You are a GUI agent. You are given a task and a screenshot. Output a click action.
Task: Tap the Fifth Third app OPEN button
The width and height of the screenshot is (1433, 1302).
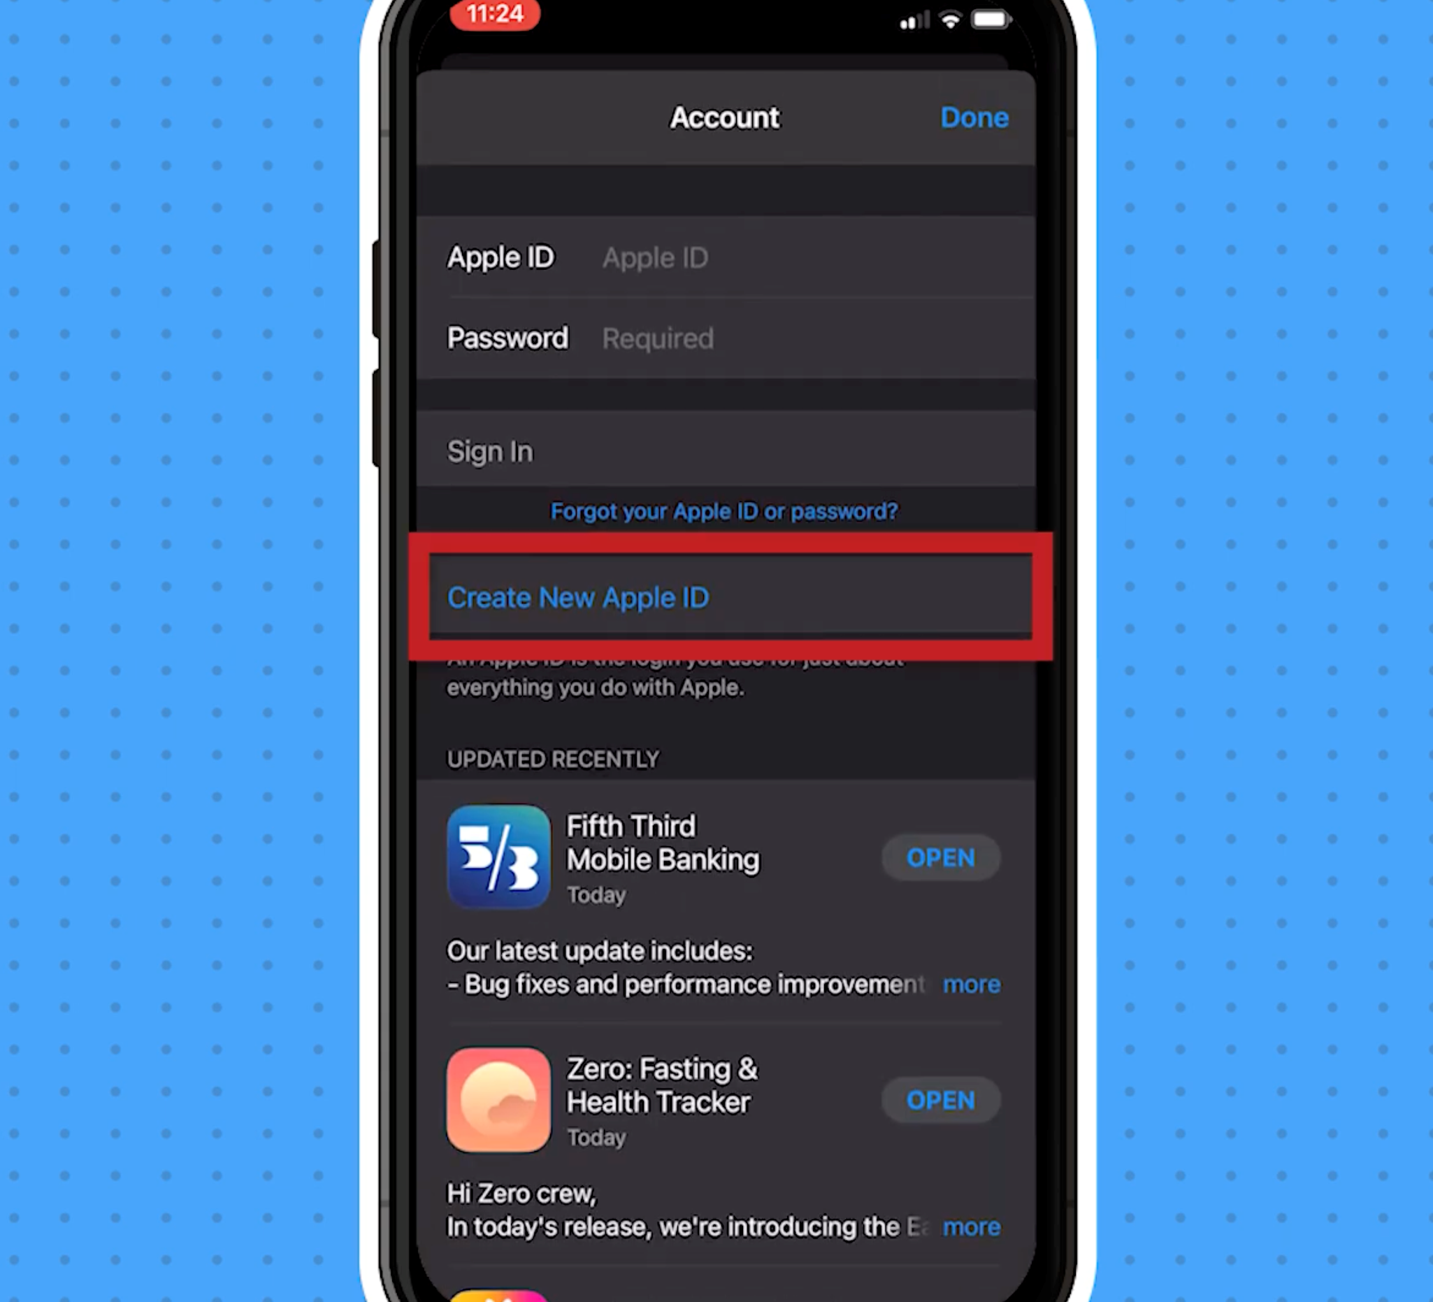[941, 857]
